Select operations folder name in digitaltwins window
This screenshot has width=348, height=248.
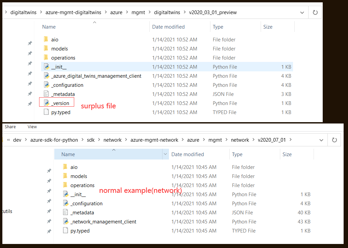coord(63,58)
